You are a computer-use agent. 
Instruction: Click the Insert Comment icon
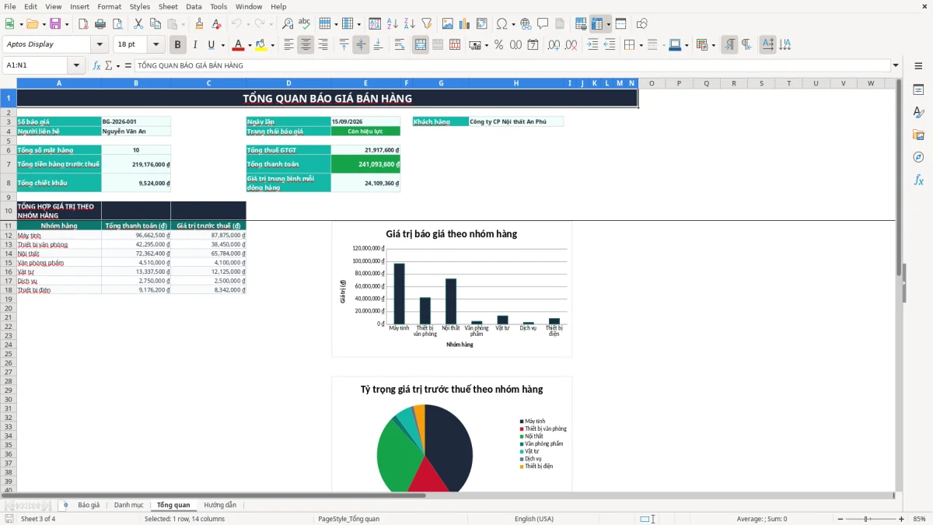(x=543, y=23)
